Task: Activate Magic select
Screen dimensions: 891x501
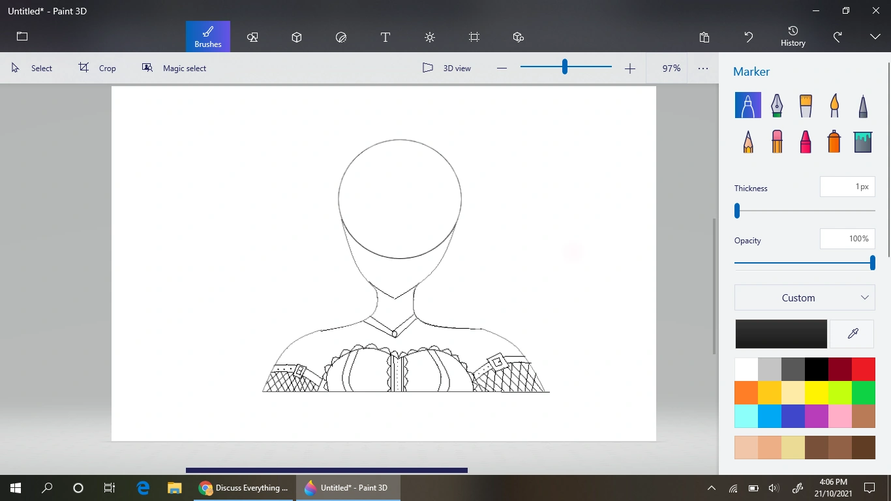Action: [x=174, y=68]
